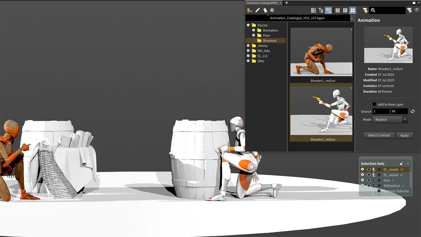Click refresh icon beside source frame range
Screen dimensions: 421x237
click(x=412, y=111)
